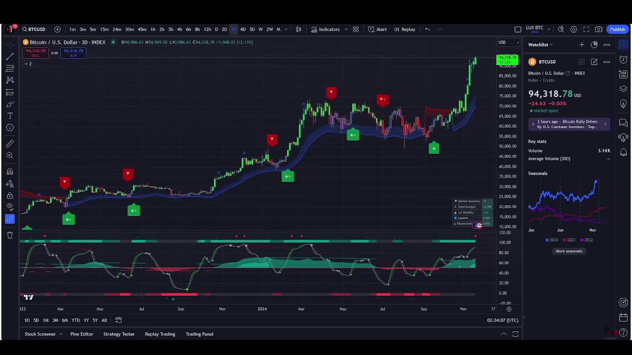Open the BTCUSD symbol search

(x=34, y=30)
